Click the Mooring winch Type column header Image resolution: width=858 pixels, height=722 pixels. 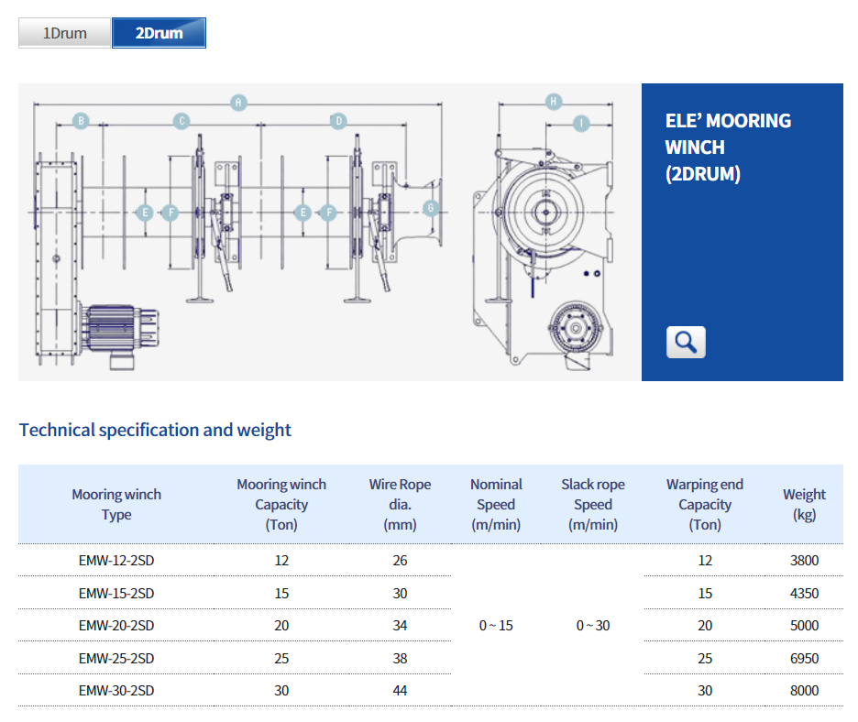pyautogui.click(x=116, y=504)
